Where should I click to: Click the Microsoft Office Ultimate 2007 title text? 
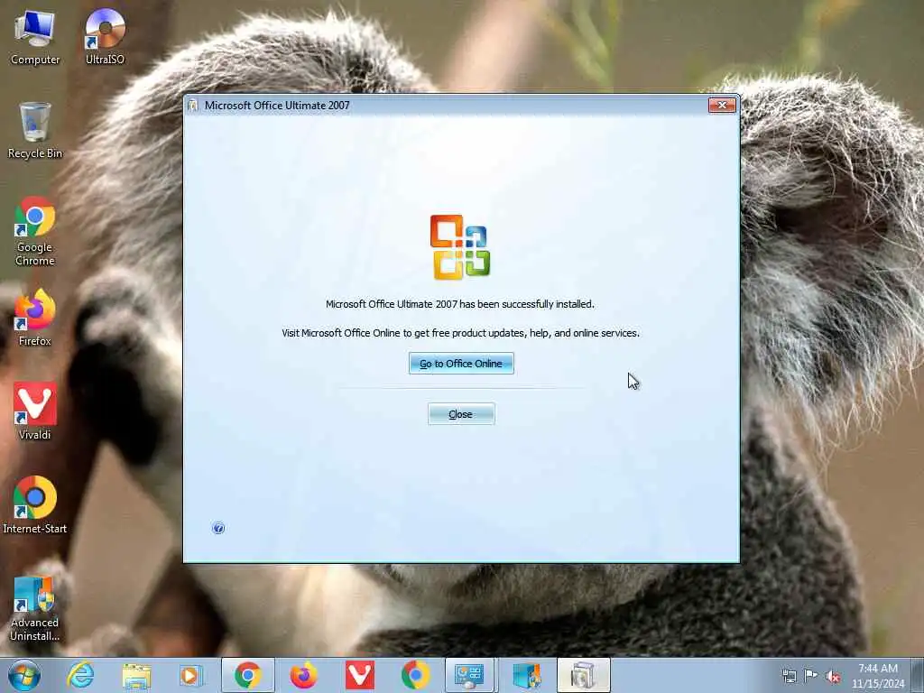pos(277,106)
